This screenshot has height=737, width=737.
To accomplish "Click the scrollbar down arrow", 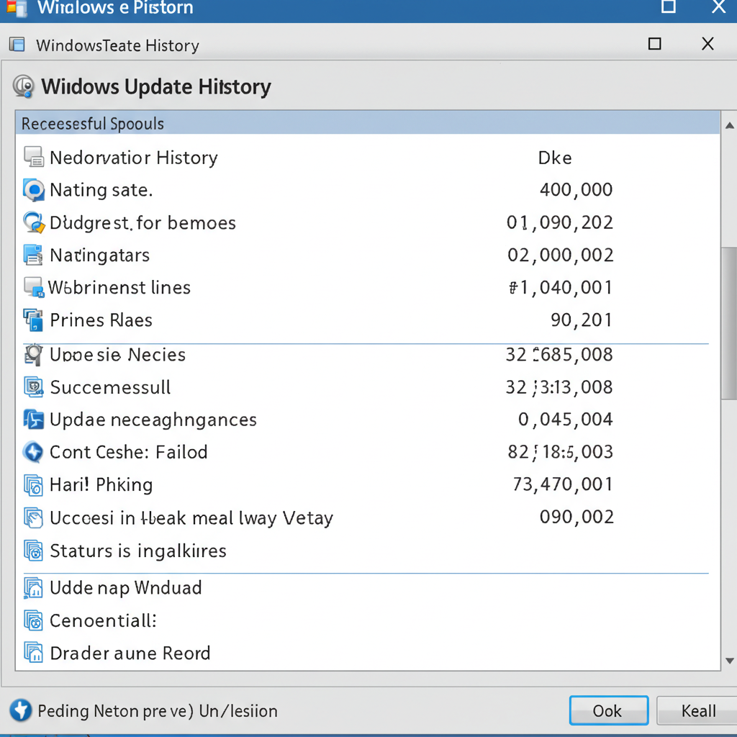I will point(730,661).
